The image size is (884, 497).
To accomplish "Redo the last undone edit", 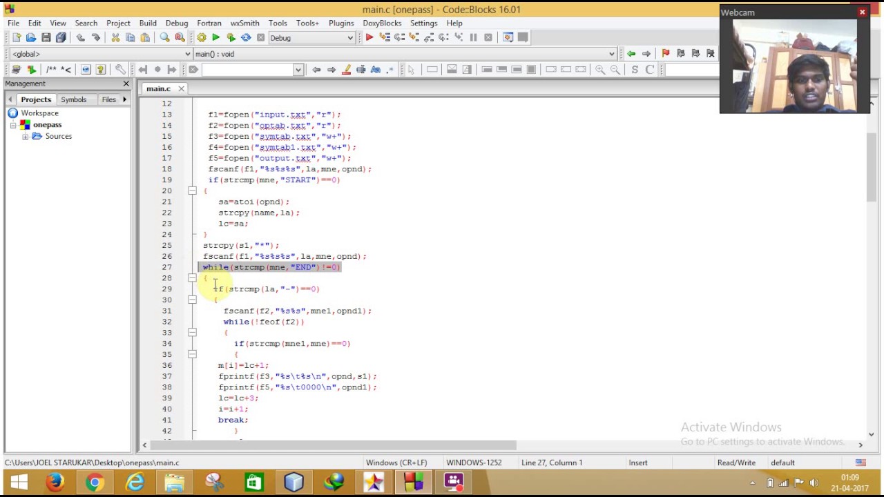I will [96, 38].
